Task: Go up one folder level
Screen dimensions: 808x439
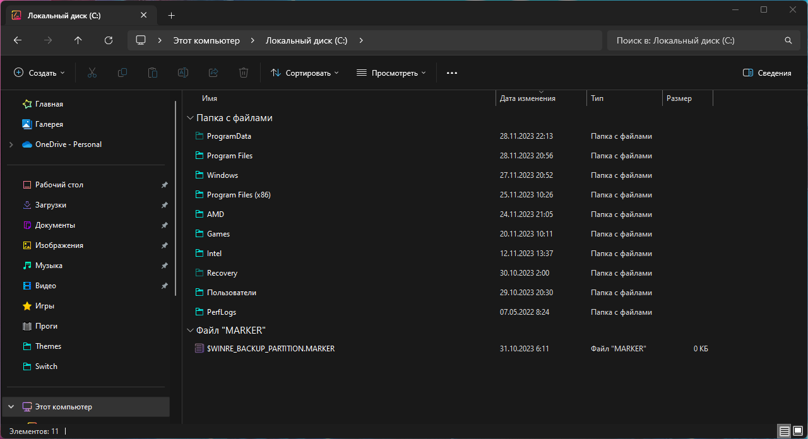Action: click(78, 40)
